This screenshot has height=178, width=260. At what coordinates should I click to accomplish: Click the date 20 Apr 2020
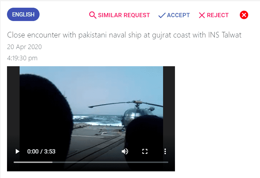[24, 47]
